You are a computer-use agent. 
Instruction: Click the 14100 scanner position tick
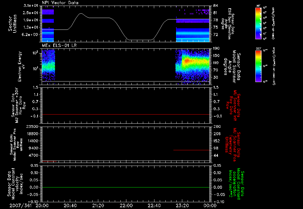[32, 141]
